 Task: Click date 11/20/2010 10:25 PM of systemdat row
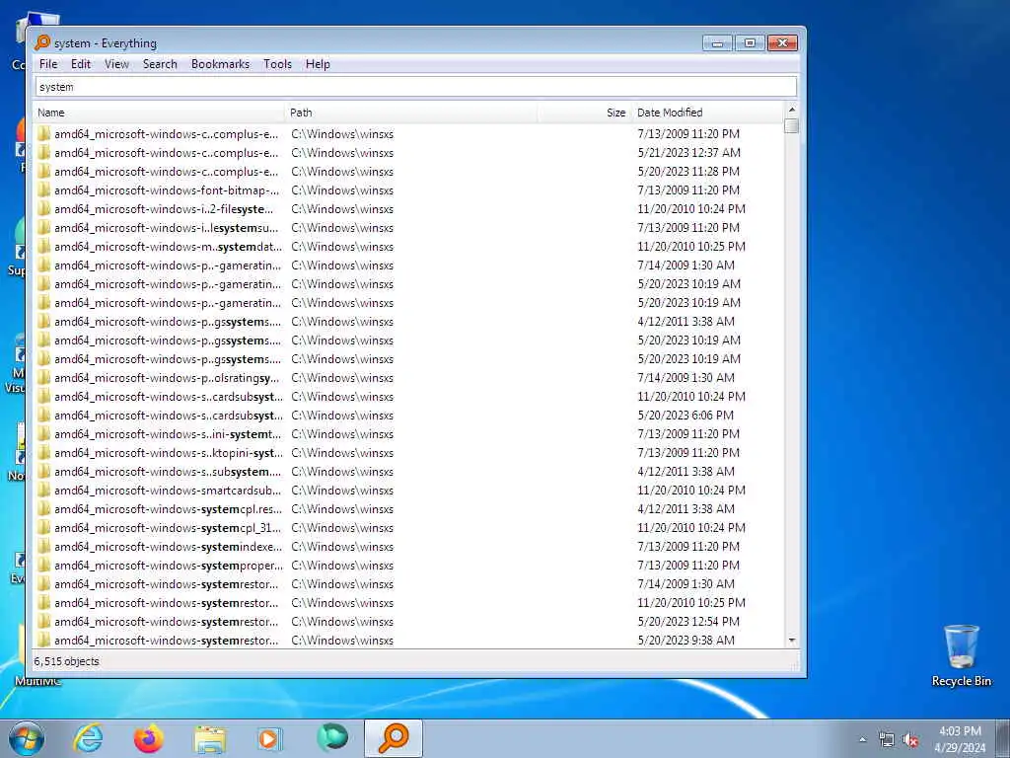pos(691,246)
